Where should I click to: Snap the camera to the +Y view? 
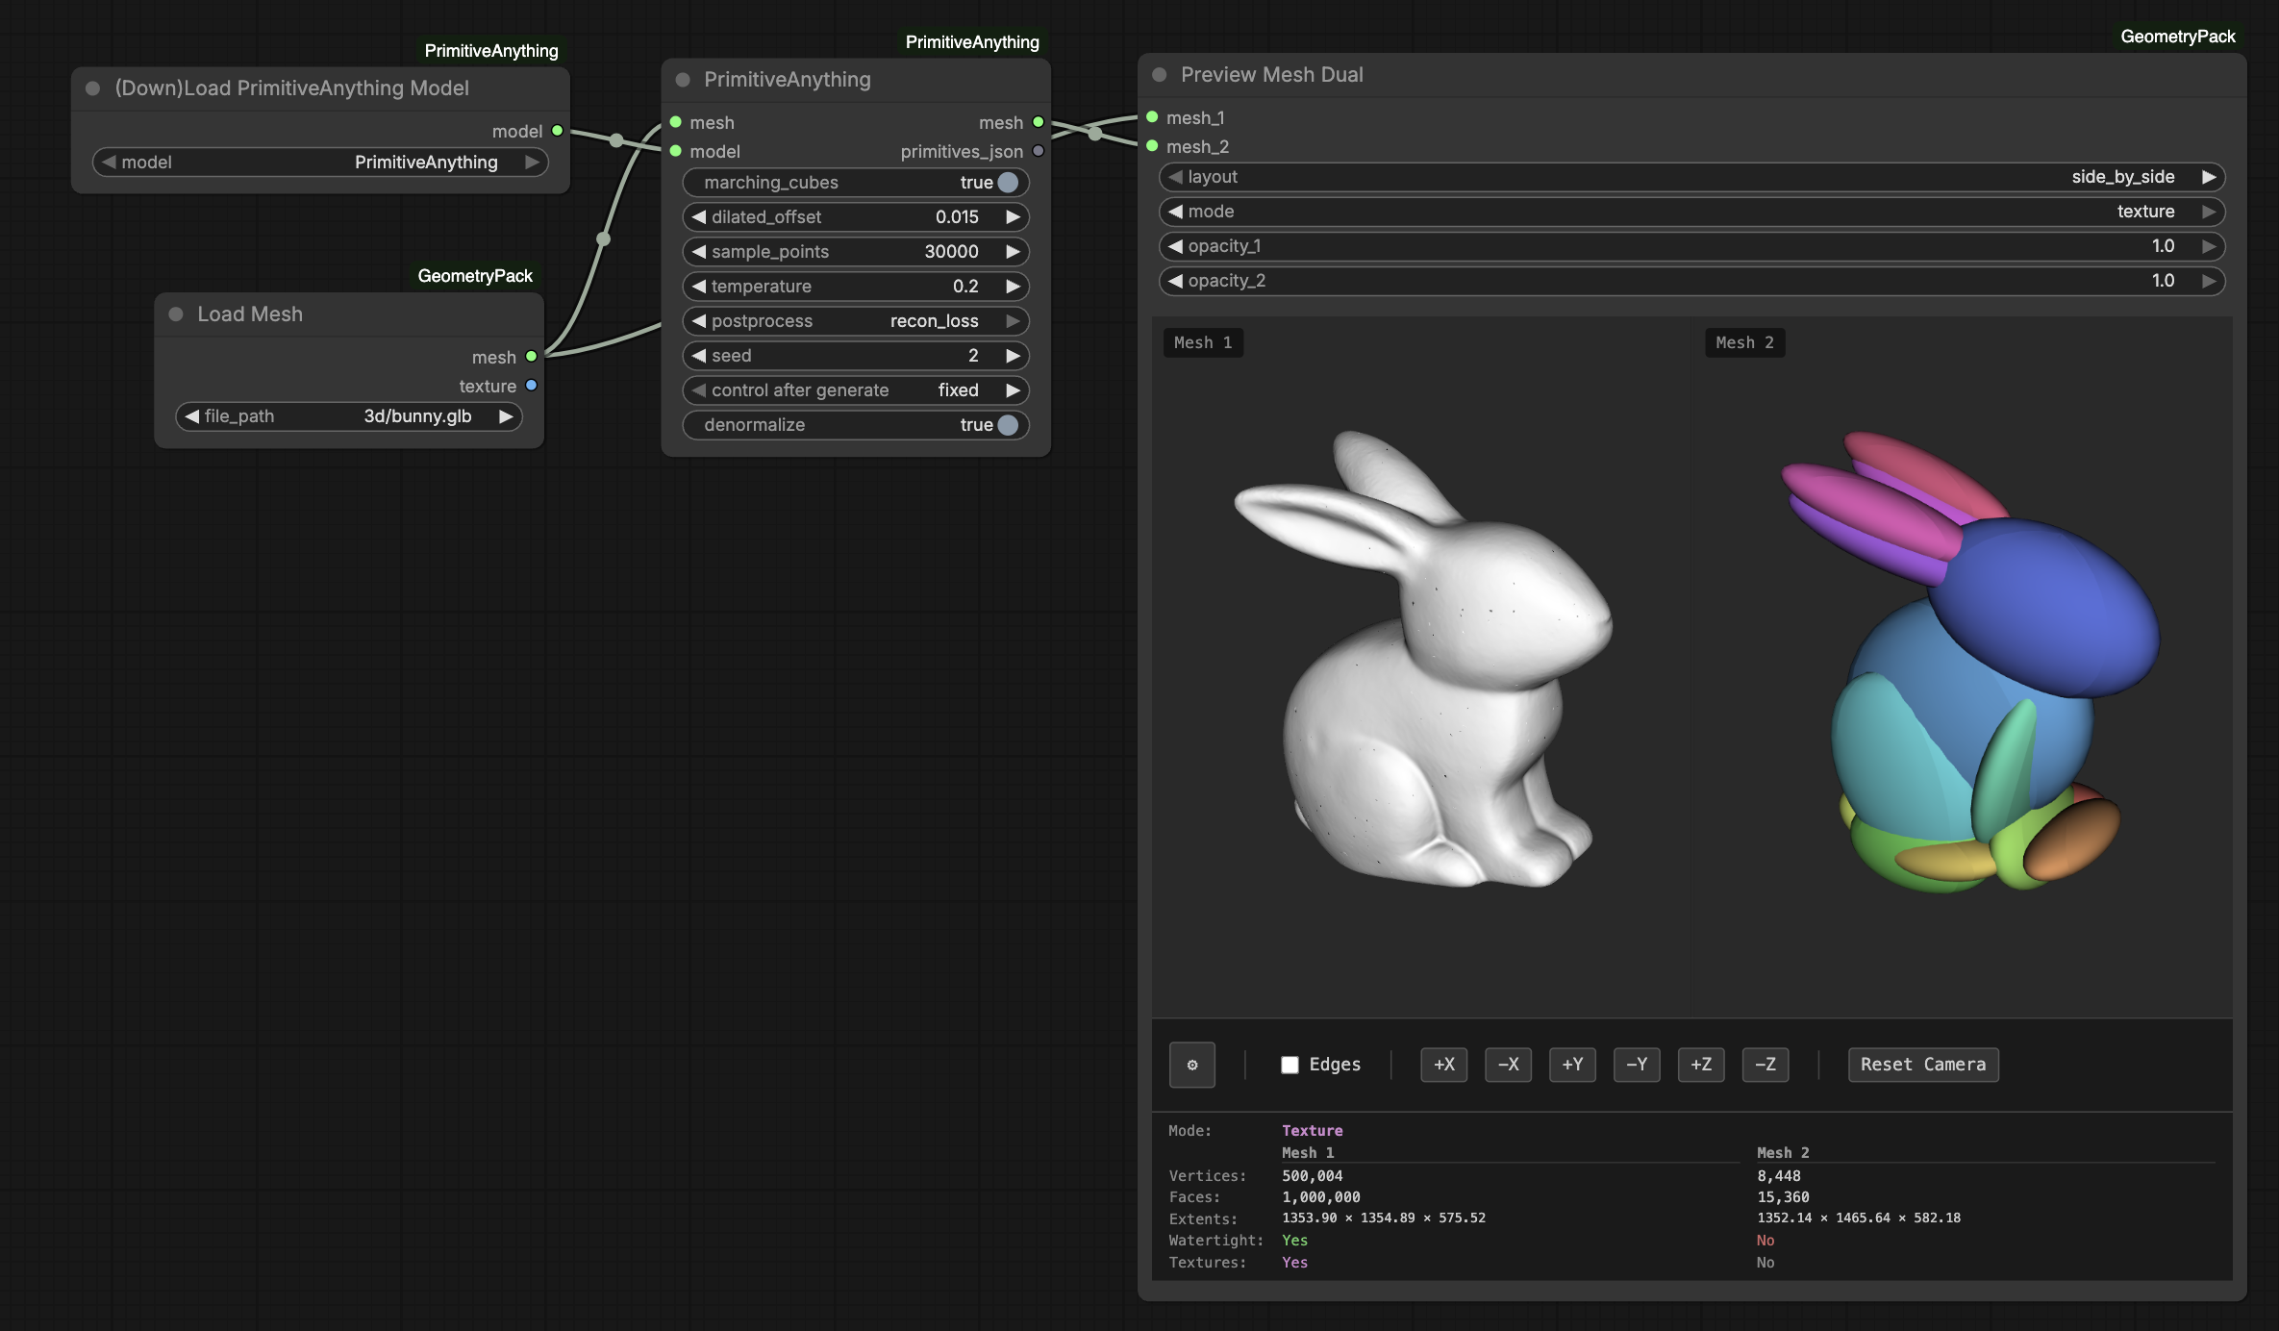click(1572, 1065)
